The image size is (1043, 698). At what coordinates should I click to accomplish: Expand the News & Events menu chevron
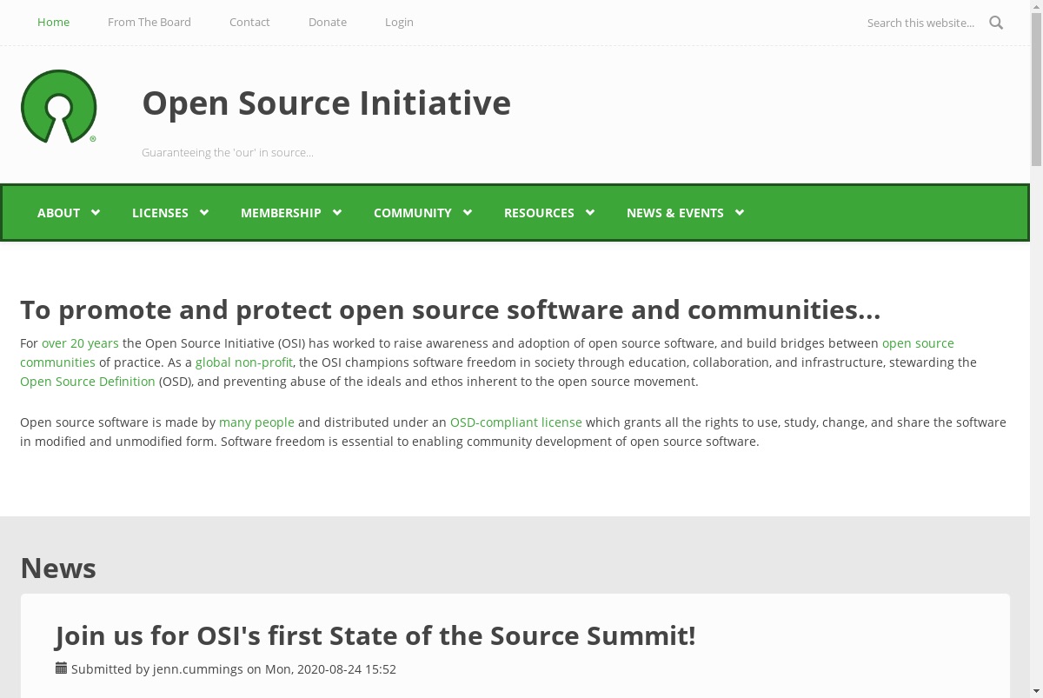740,212
